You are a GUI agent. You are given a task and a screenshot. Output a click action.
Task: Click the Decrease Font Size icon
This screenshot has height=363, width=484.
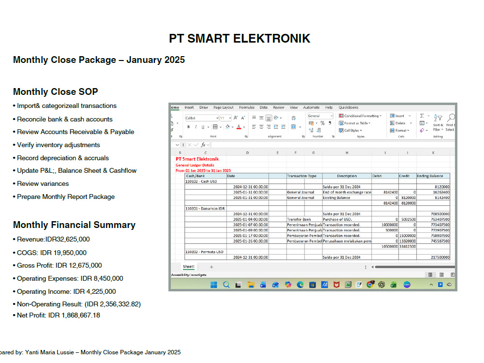pos(243,118)
